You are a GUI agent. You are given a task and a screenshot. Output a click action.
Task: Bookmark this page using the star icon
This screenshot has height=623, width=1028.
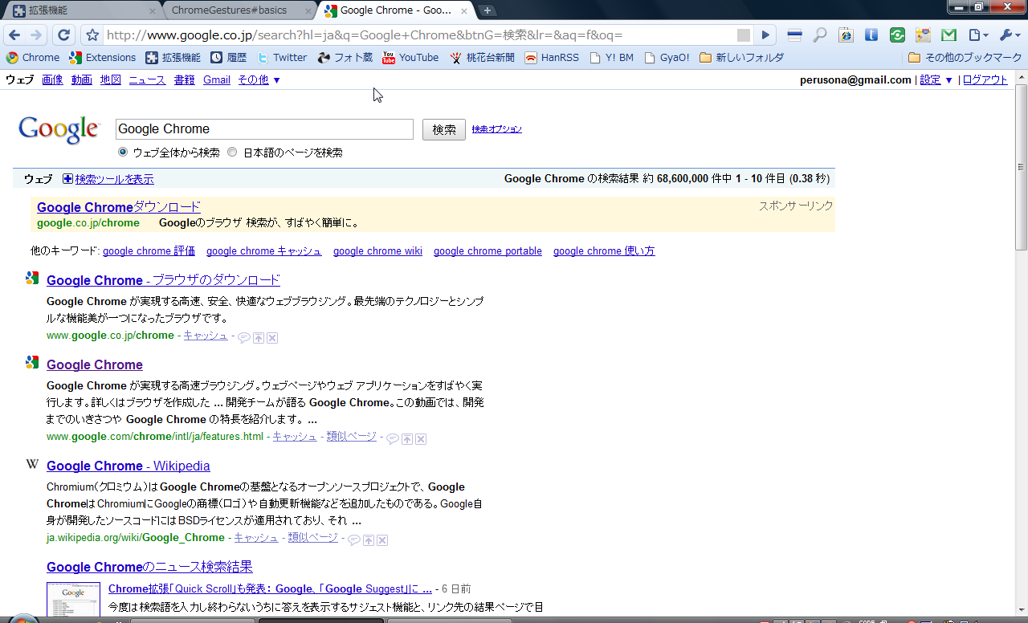(92, 35)
